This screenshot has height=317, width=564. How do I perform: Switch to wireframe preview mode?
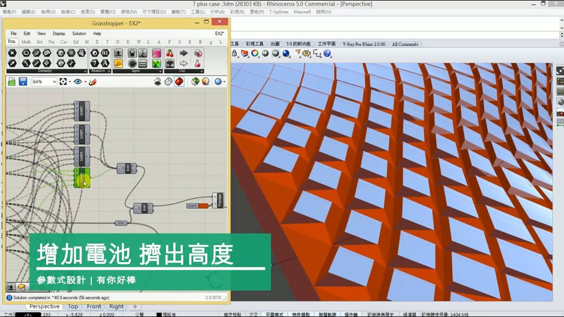click(x=168, y=81)
